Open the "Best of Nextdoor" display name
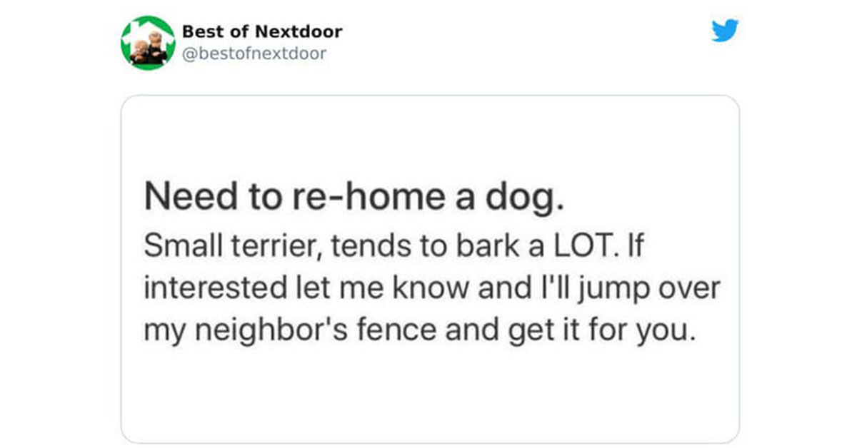This screenshot has height=448, width=857. tap(262, 31)
